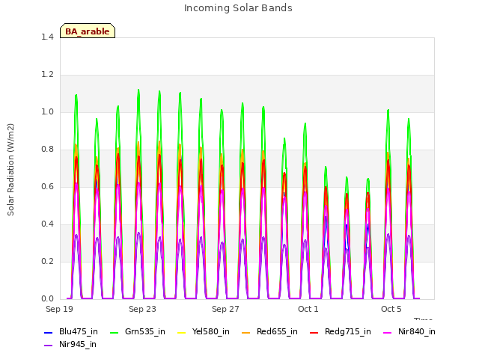Viewport: 479px width, 359px height.
Task: Click the Sep 19 axis date label
Action: (60, 309)
